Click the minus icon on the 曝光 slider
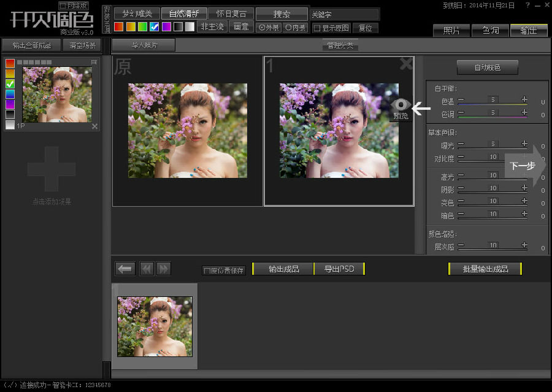Screen dimensions: 552x392 461,144
